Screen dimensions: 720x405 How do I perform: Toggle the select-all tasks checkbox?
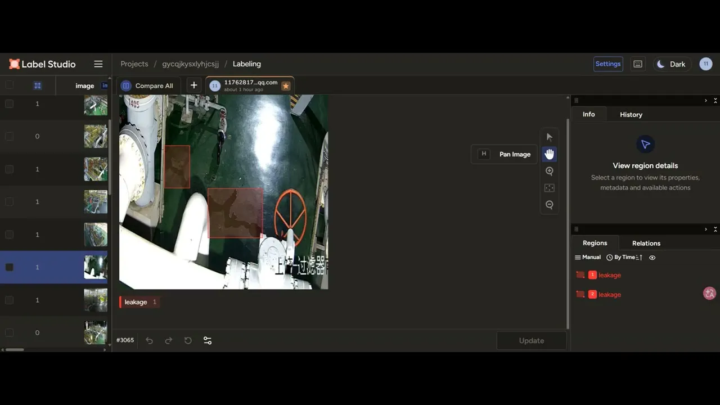point(9,85)
